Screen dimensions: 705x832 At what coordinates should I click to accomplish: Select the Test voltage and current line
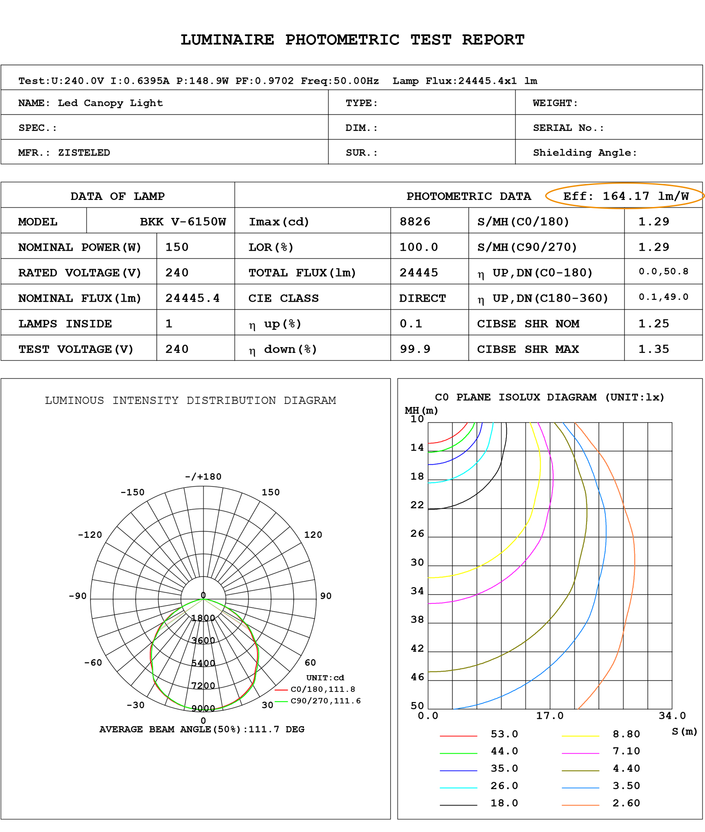click(x=277, y=81)
